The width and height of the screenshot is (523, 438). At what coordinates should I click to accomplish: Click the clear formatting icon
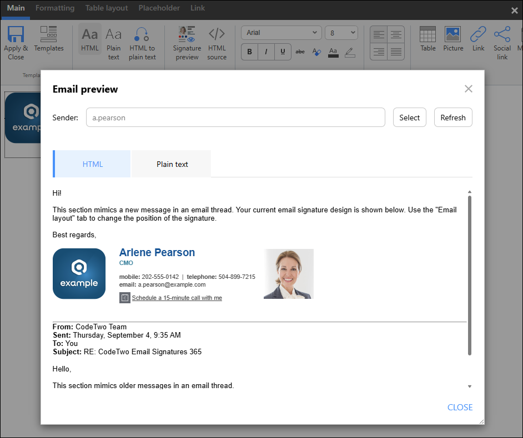pos(316,52)
